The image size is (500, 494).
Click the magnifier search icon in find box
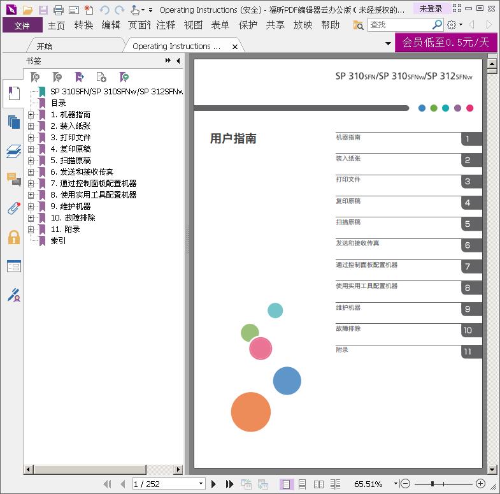(x=437, y=25)
